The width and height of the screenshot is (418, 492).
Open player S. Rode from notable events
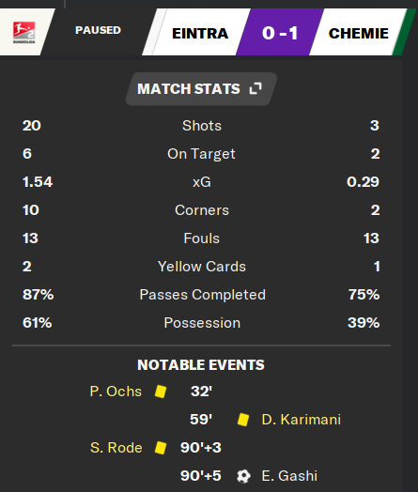[116, 448]
